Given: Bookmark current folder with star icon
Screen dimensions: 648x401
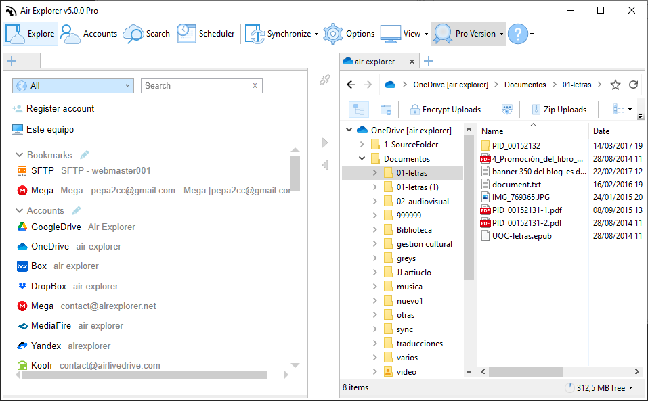Looking at the screenshot, I should click(x=615, y=85).
